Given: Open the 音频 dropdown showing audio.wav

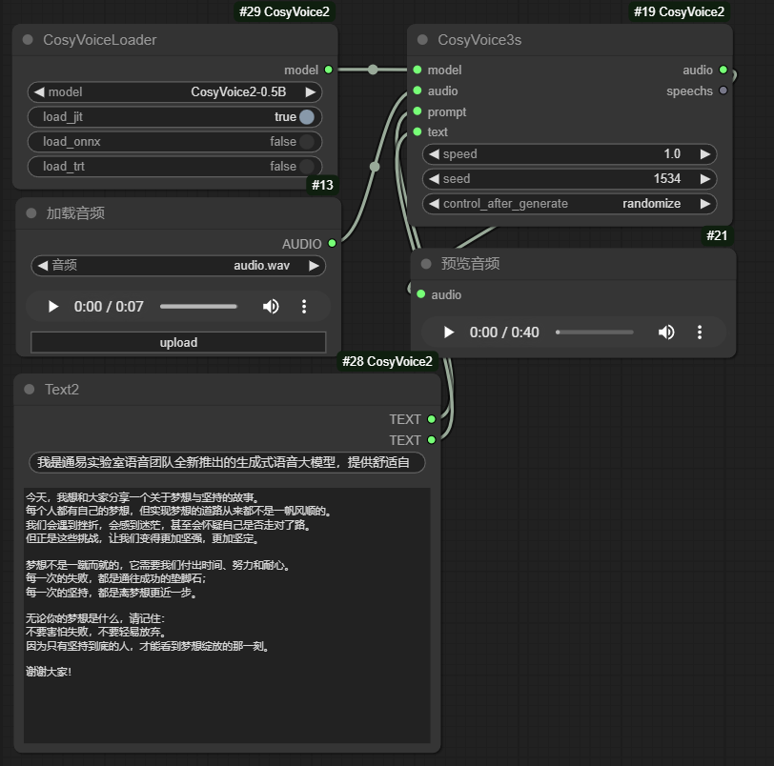Looking at the screenshot, I should (x=178, y=266).
